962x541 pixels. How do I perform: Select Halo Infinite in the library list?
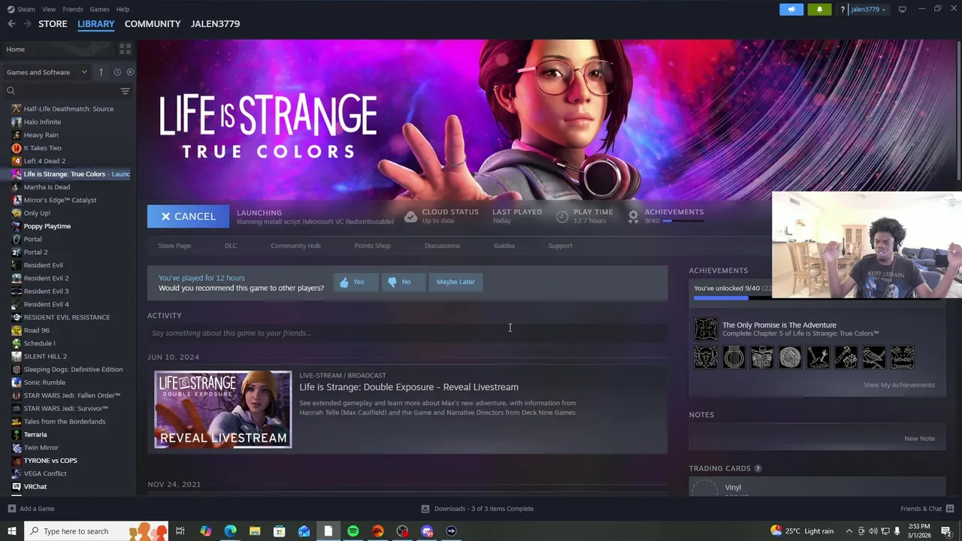pyautogui.click(x=42, y=122)
